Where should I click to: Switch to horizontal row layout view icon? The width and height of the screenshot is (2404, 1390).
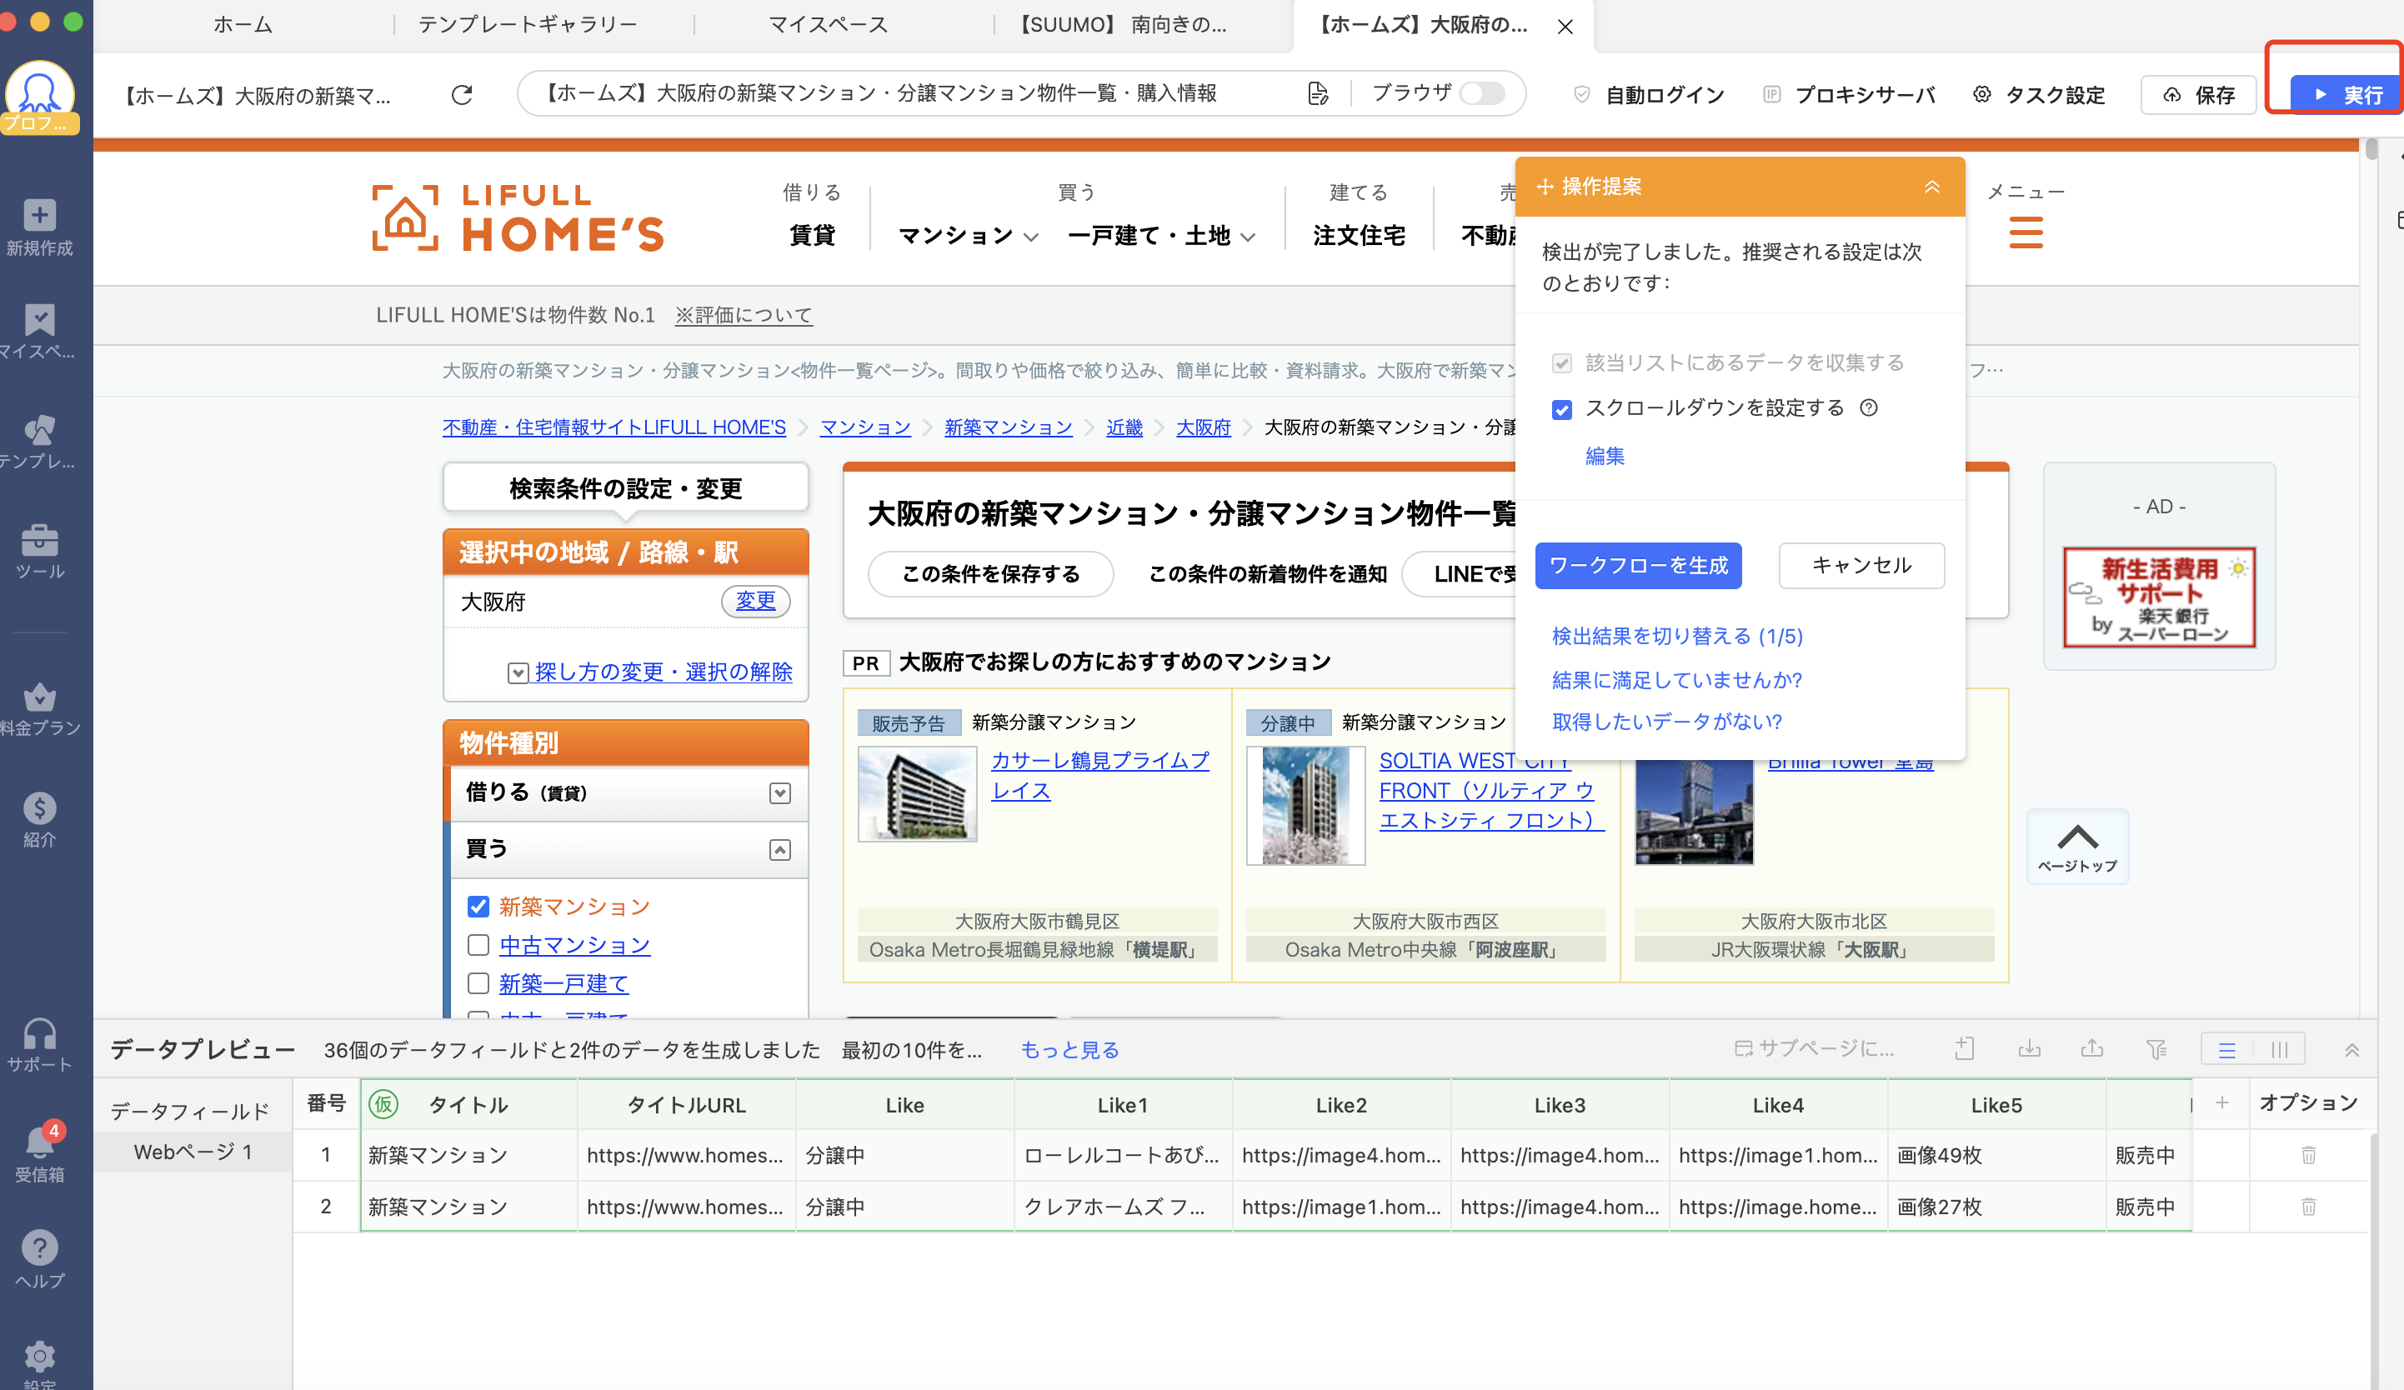[x=2226, y=1049]
